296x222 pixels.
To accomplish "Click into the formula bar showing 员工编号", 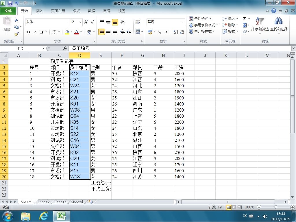I will [x=179, y=49].
